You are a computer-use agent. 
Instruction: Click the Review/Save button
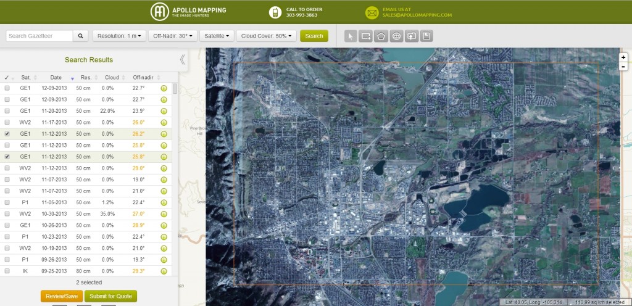(62, 296)
